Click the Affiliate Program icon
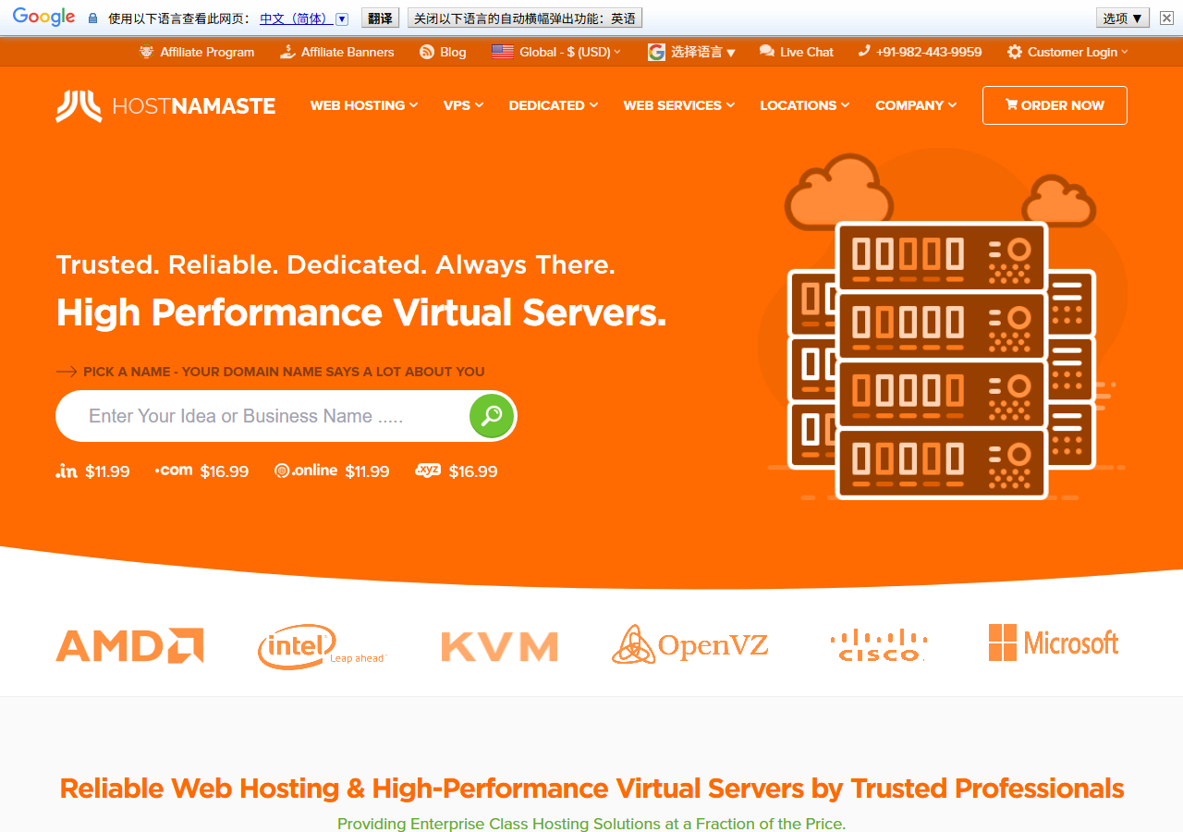Viewport: 1183px width, 832px height. (146, 52)
